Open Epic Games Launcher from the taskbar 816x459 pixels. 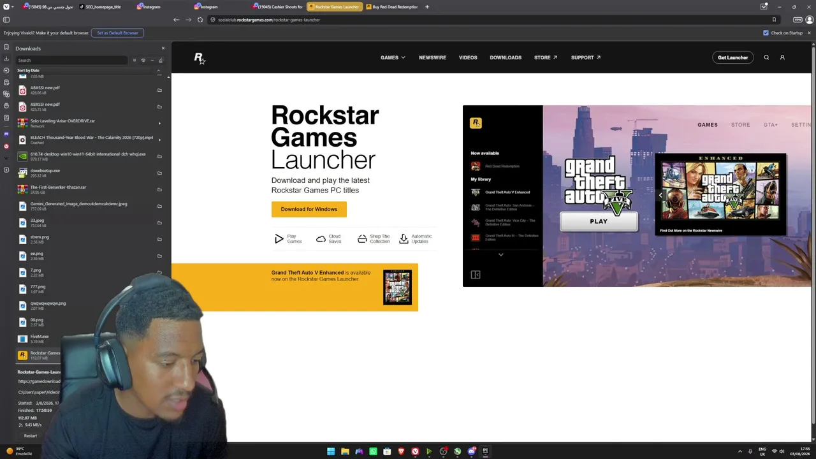point(485,451)
